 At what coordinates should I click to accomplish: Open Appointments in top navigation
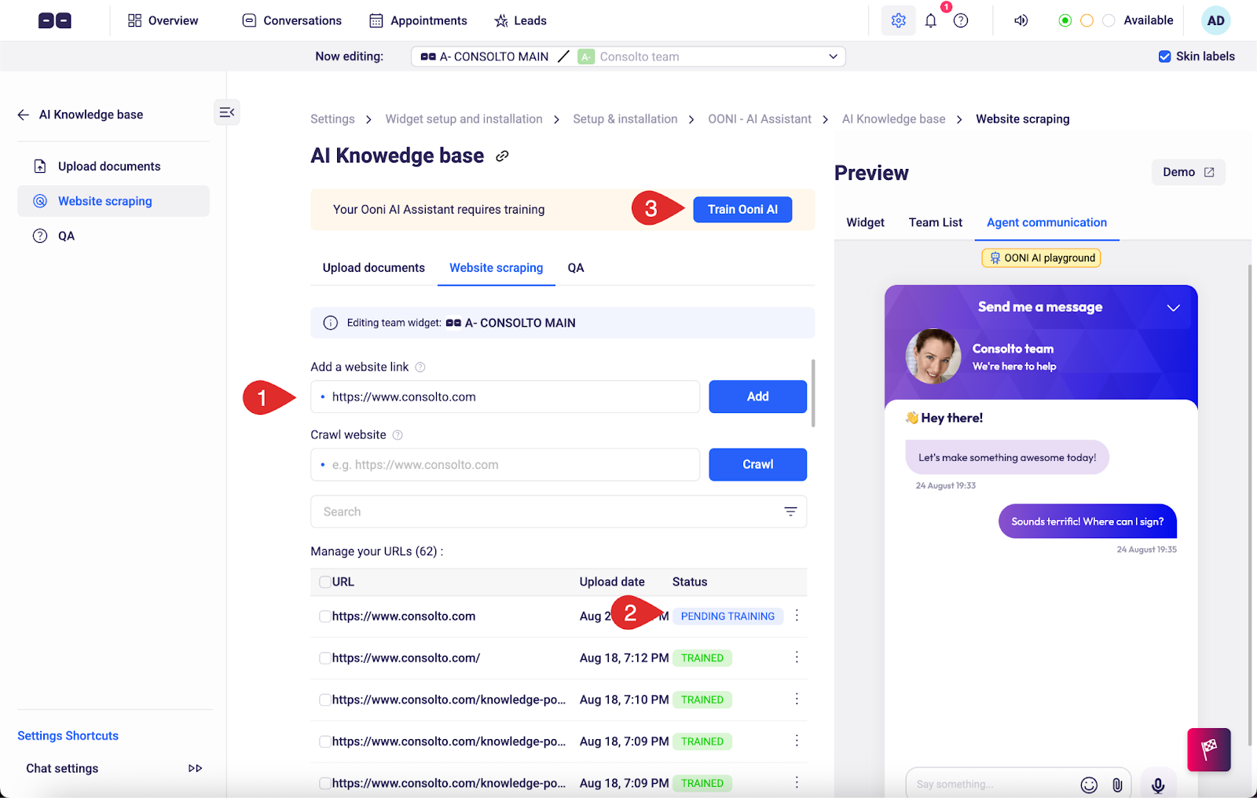point(419,20)
